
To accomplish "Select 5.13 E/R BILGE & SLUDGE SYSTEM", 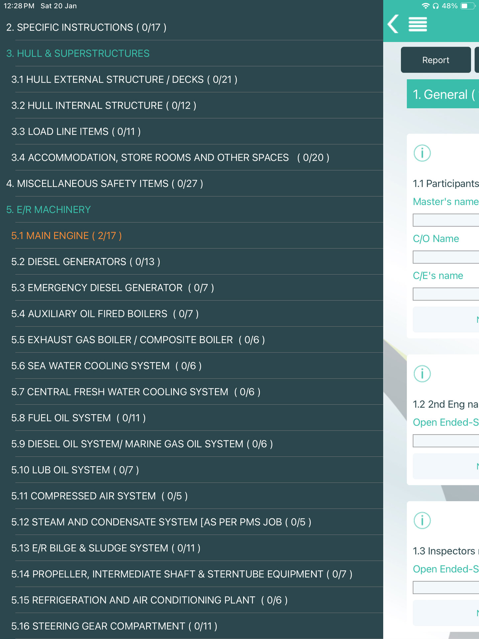I will (x=106, y=548).
